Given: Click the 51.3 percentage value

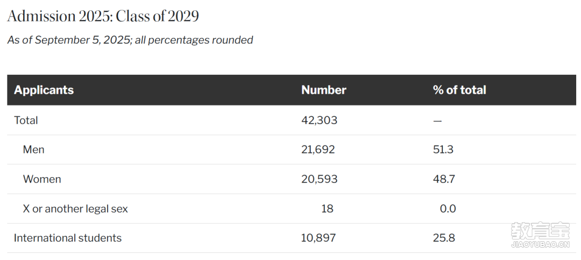Looking at the screenshot, I should (x=443, y=150).
